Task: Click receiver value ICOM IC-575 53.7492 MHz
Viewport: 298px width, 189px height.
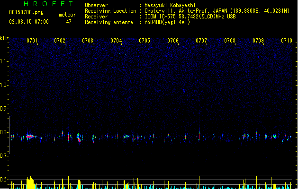Action: (190, 17)
